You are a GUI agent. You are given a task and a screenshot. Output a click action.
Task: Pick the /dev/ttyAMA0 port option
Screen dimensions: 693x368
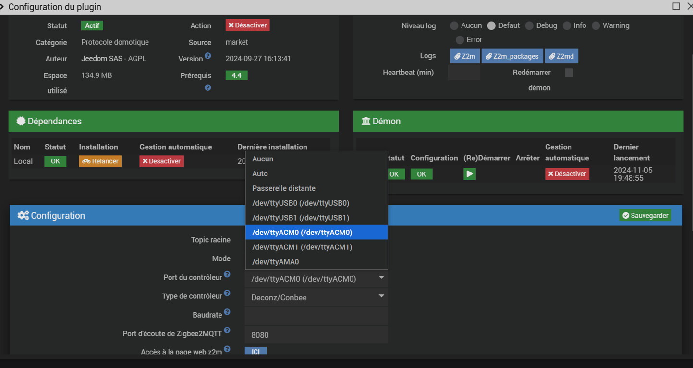276,262
